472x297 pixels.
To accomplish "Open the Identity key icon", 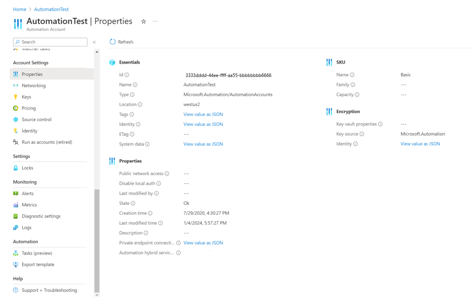I will 16,131.
